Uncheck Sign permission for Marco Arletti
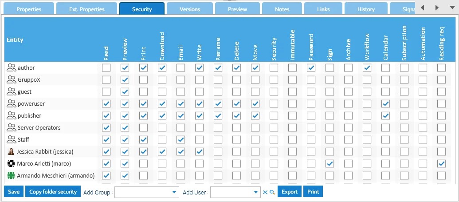This screenshot has height=202, width=459. click(330, 163)
